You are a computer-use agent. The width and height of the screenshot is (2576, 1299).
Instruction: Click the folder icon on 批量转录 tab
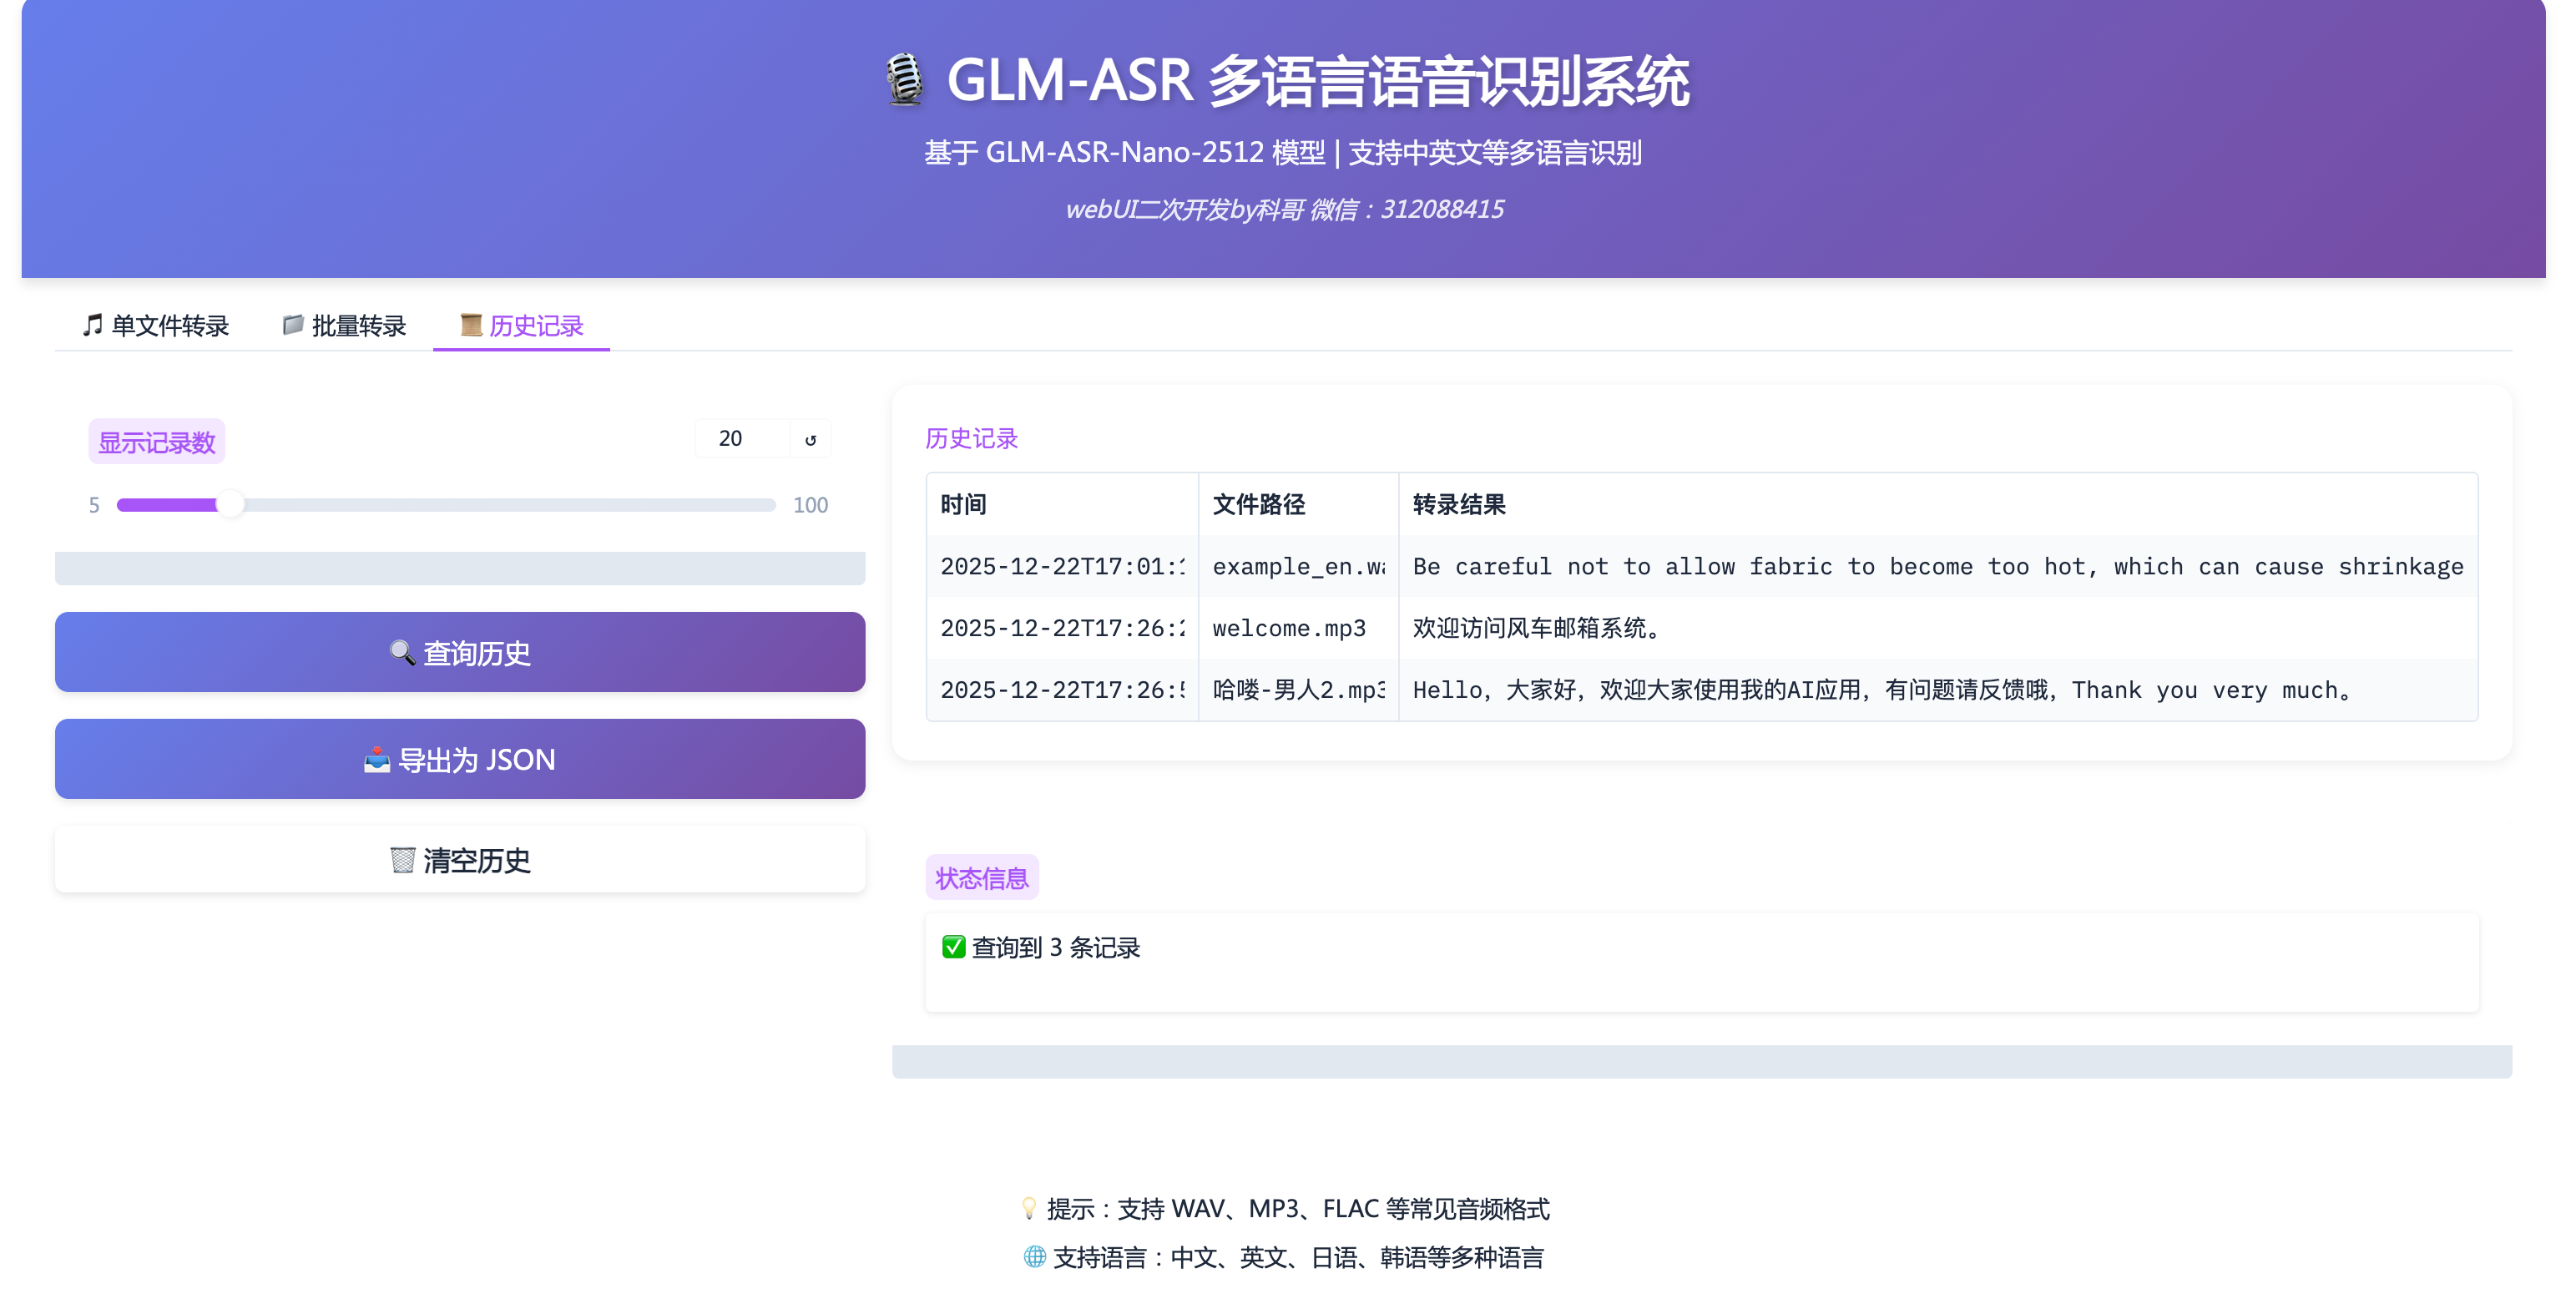coord(293,325)
